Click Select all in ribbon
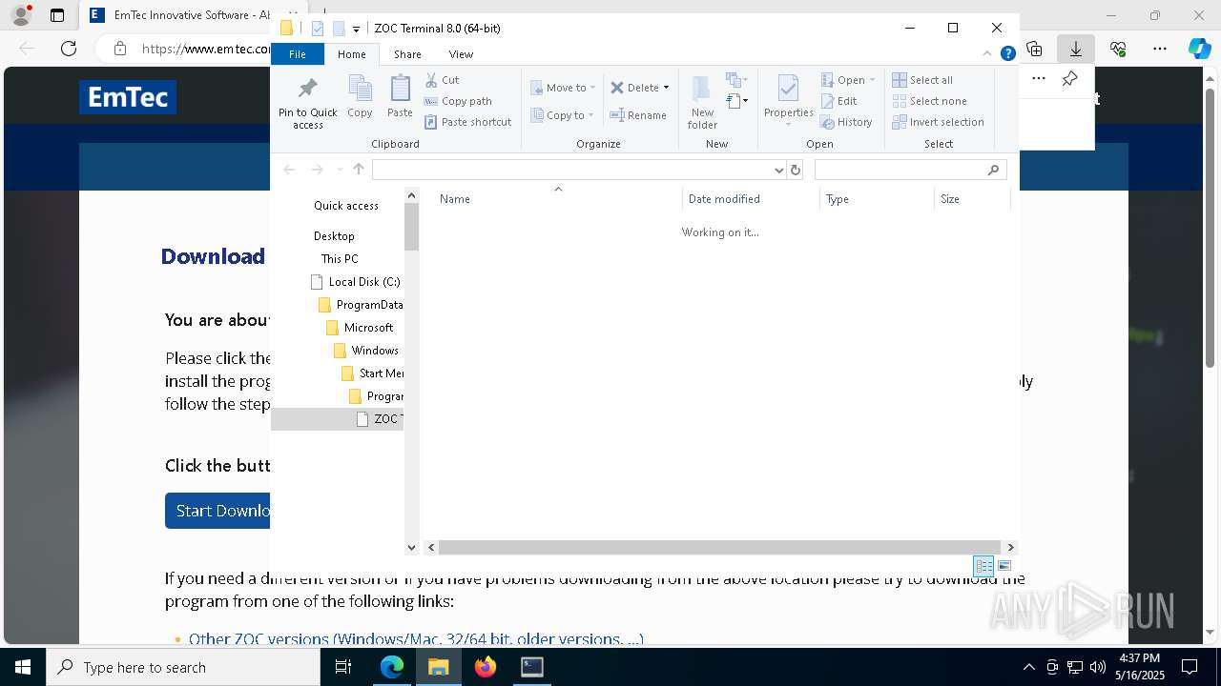Screen dimensions: 1221x686 pos(922,80)
